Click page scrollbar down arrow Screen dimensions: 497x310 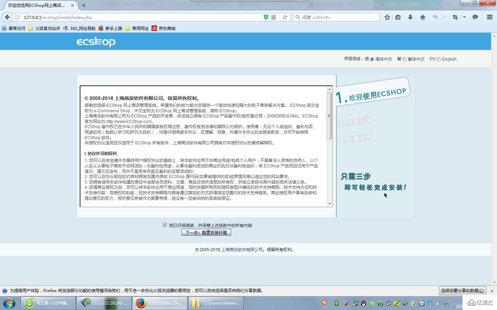(x=494, y=282)
